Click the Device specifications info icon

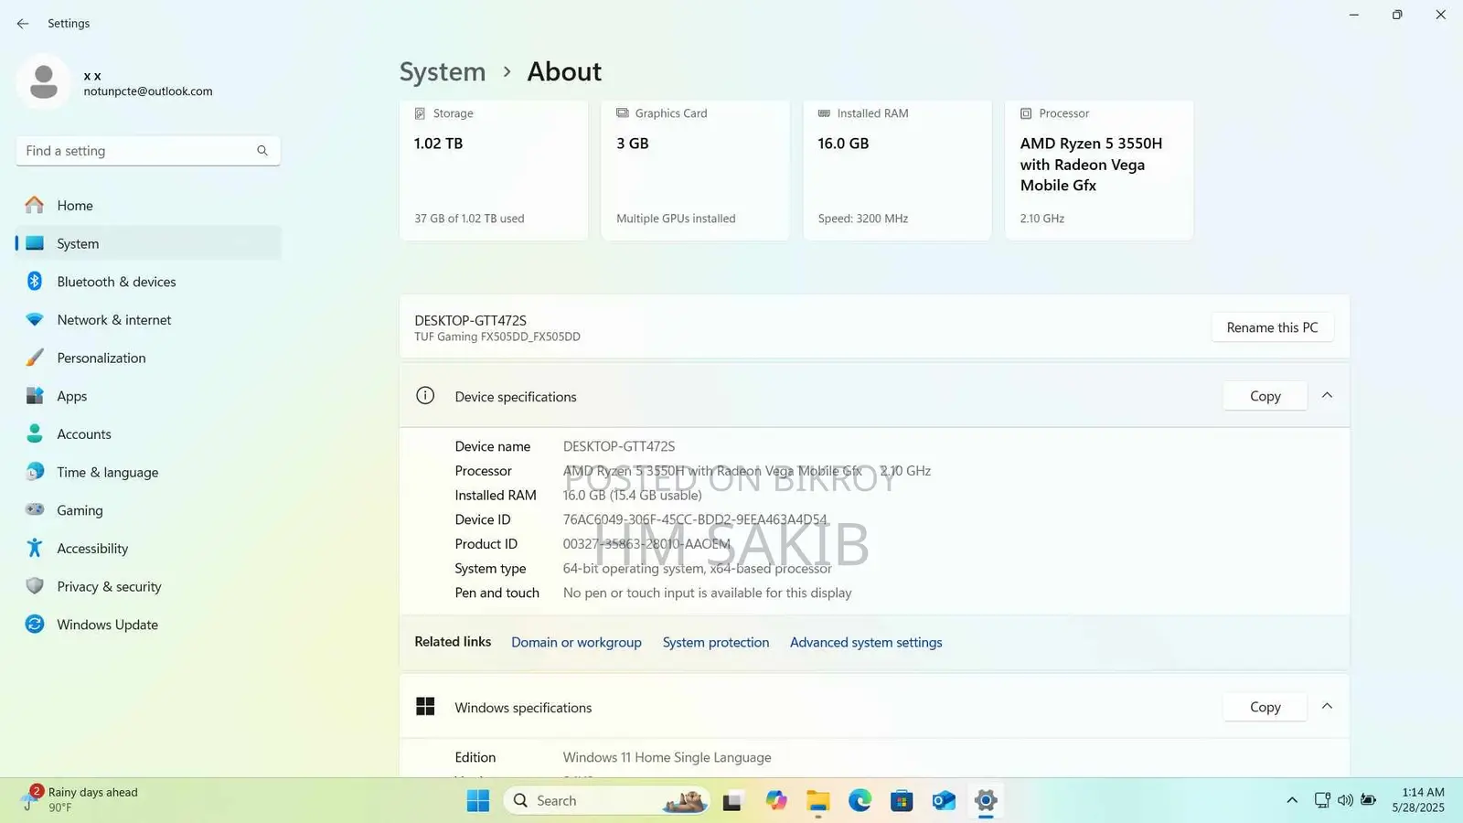click(x=425, y=396)
